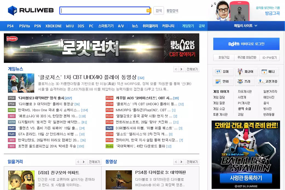Click the Multi tag beside 플랜츠 VS. 좀비 article
This screenshot has height=190, width=285.
(11, 128)
